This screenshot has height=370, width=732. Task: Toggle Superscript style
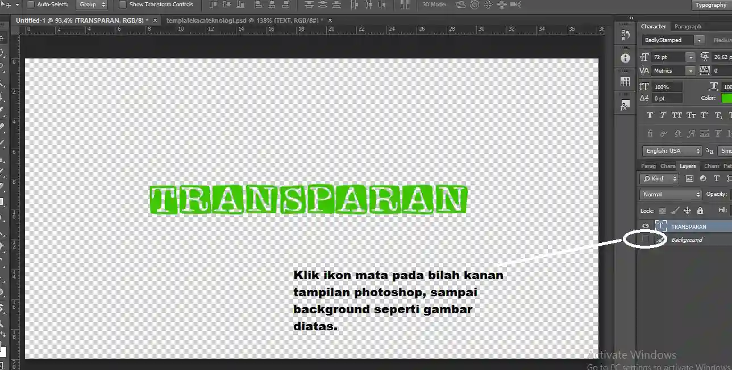tap(705, 115)
